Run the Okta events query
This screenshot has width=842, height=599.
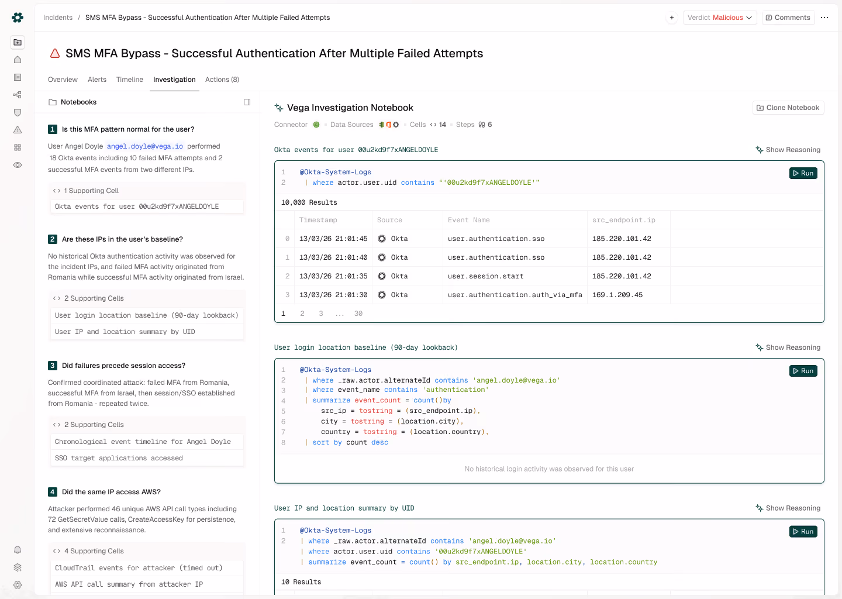[803, 173]
